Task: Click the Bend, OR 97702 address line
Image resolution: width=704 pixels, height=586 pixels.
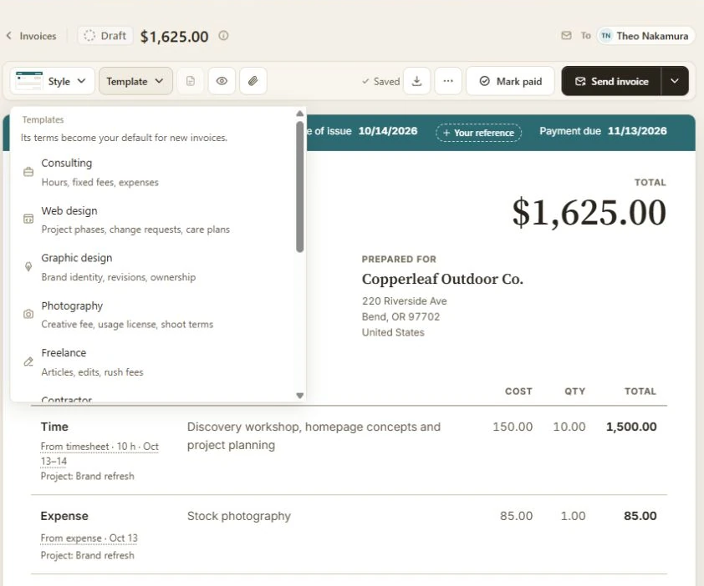Action: coord(400,316)
